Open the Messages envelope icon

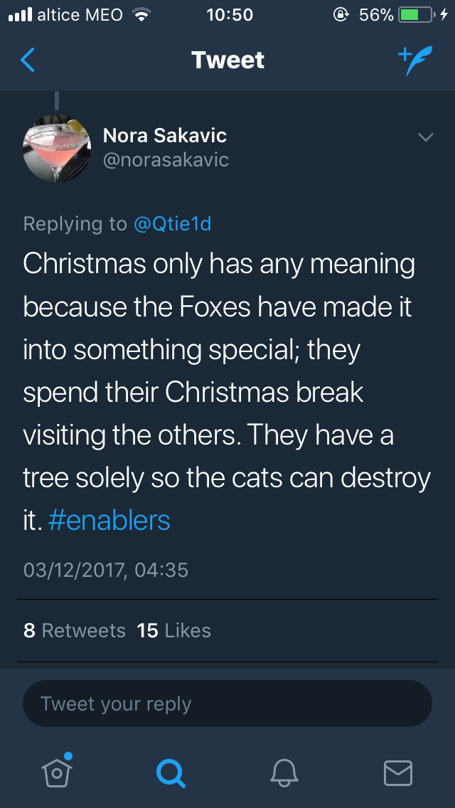[397, 772]
